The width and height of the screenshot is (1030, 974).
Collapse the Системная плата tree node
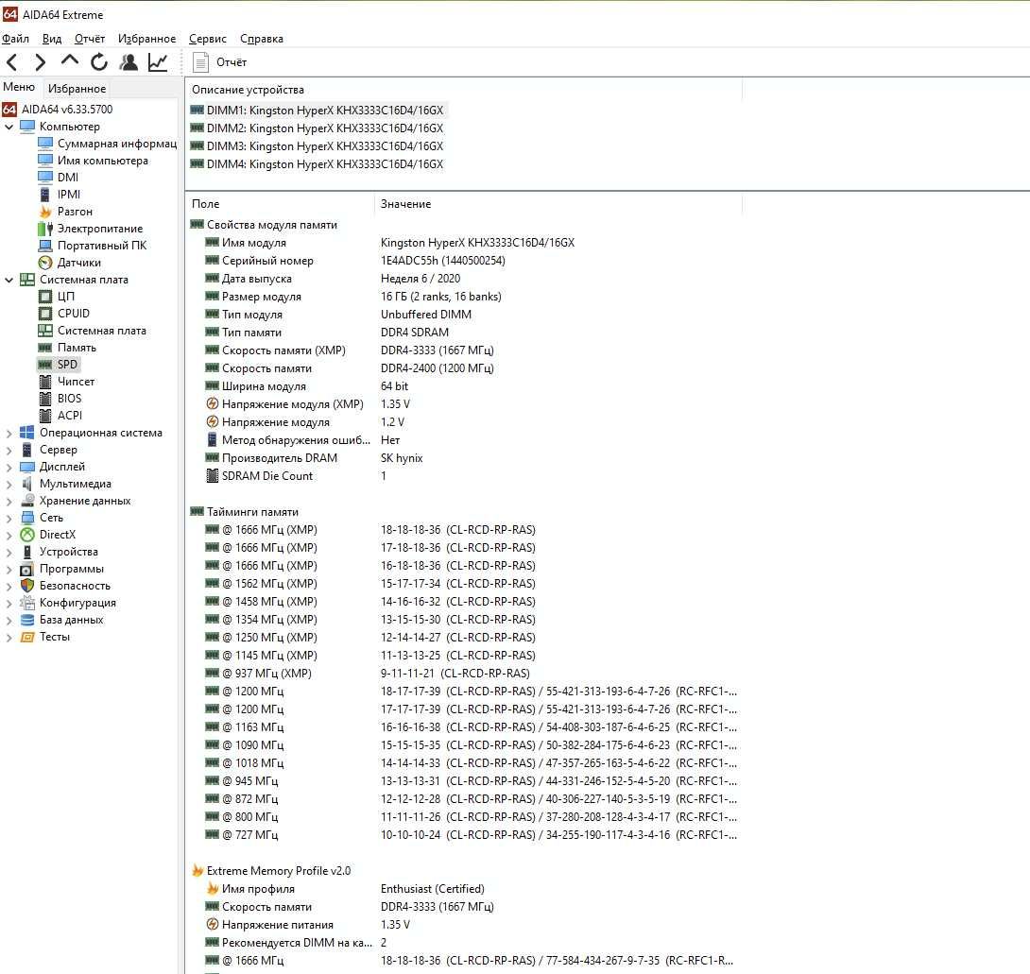(x=9, y=280)
